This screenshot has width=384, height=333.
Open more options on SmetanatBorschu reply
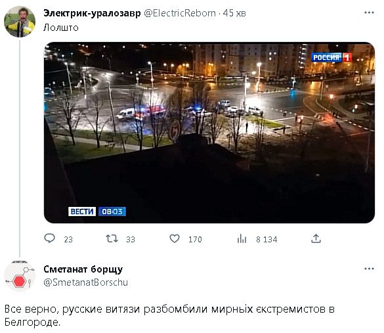369,269
